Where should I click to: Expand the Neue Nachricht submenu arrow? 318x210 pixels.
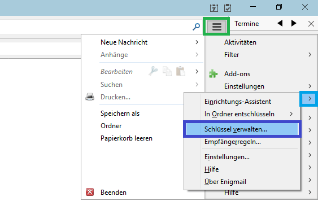click(x=197, y=42)
